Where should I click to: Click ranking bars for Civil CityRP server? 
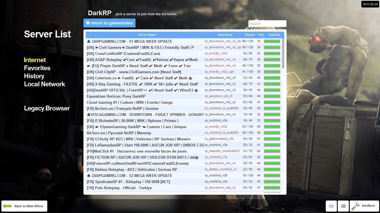272,72
